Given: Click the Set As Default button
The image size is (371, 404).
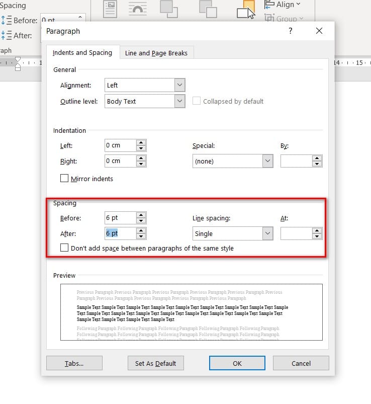Looking at the screenshot, I should pos(155,363).
